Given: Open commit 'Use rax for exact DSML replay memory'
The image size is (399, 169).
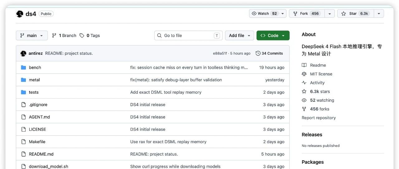Looking at the screenshot, I should click(168, 142).
